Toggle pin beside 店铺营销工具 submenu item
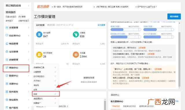 coord(55,67)
